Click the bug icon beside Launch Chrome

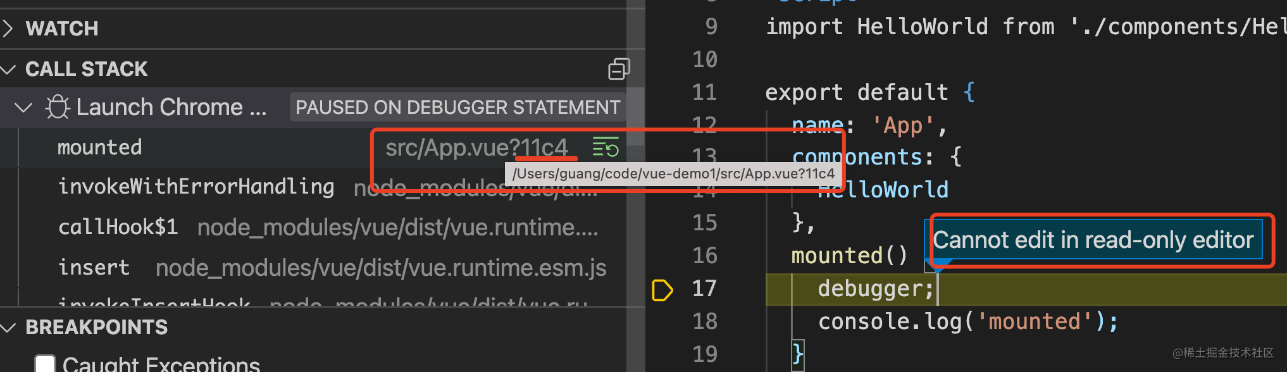[x=58, y=108]
